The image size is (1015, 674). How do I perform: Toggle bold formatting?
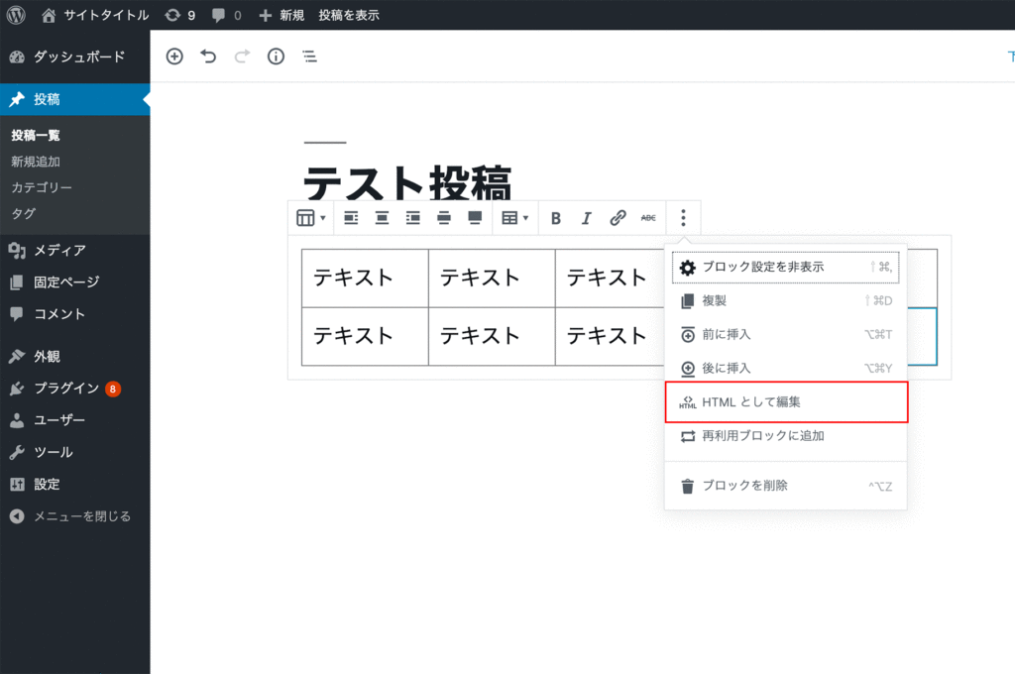[x=555, y=218]
